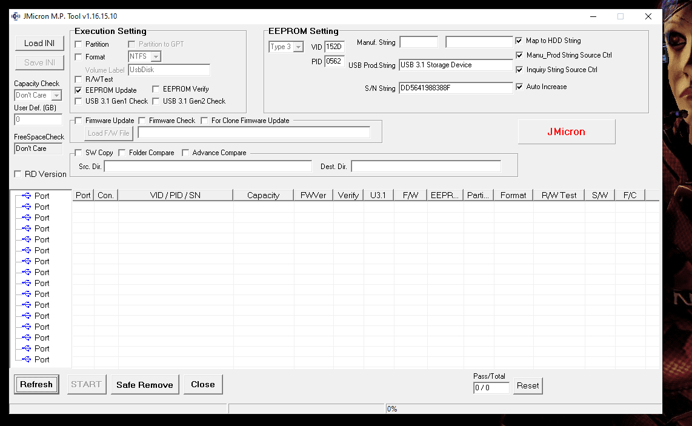Select the first USB Port icon in tree

point(27,196)
